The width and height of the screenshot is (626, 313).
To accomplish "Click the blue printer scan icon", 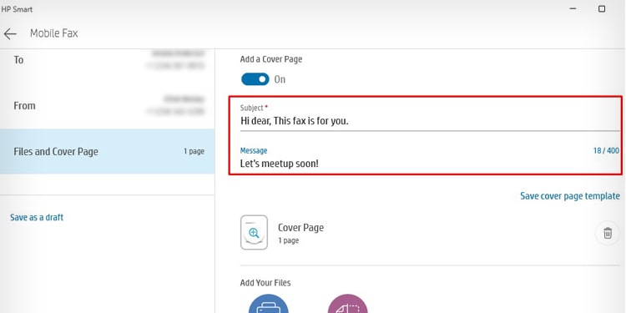I will point(268,304).
